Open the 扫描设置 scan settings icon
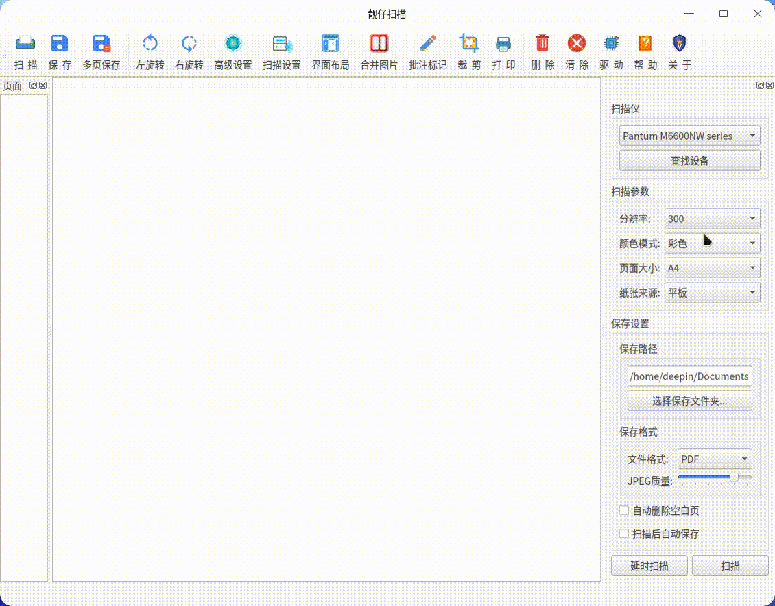 click(x=282, y=43)
